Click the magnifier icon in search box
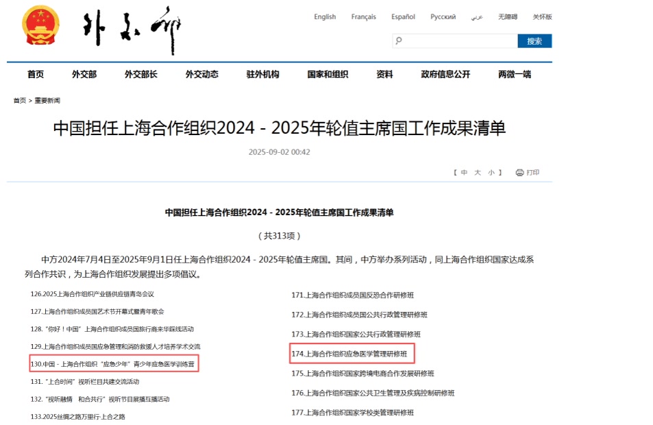This screenshot has width=653, height=425. click(x=398, y=41)
